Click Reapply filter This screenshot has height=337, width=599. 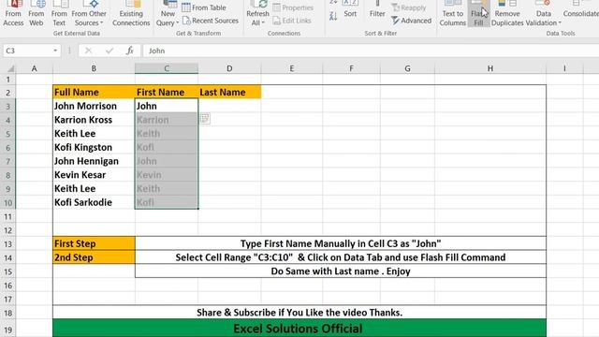coord(409,7)
